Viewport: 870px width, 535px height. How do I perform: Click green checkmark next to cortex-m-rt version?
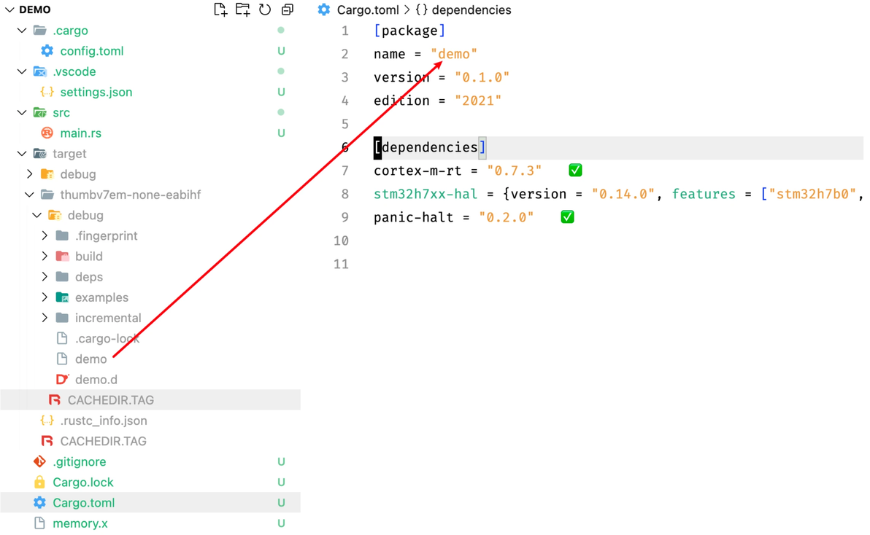(575, 170)
